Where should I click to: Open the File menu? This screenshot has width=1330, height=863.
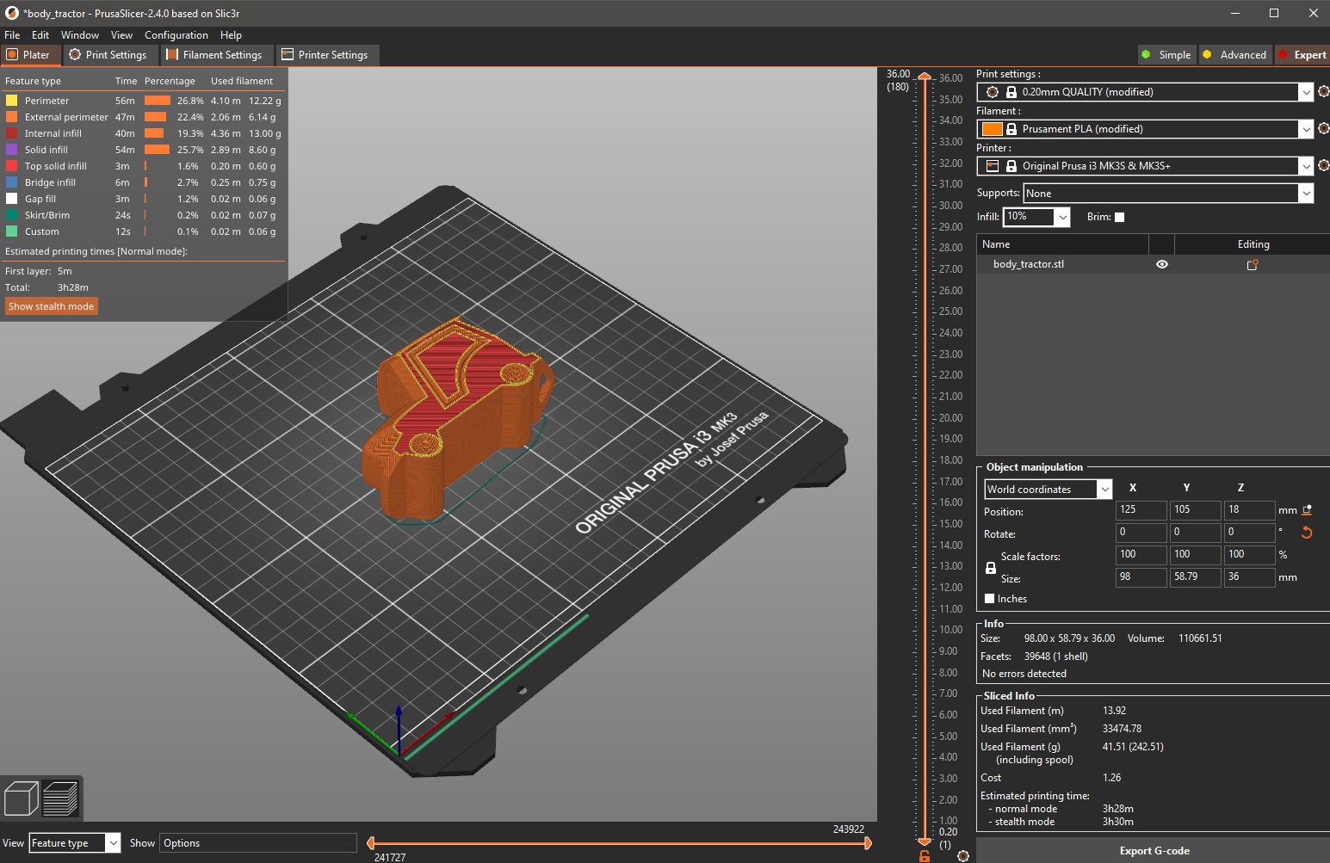pyautogui.click(x=12, y=35)
